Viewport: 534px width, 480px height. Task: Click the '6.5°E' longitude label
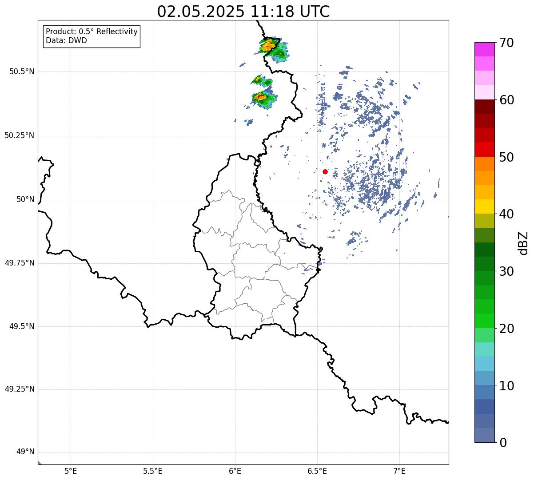click(317, 471)
